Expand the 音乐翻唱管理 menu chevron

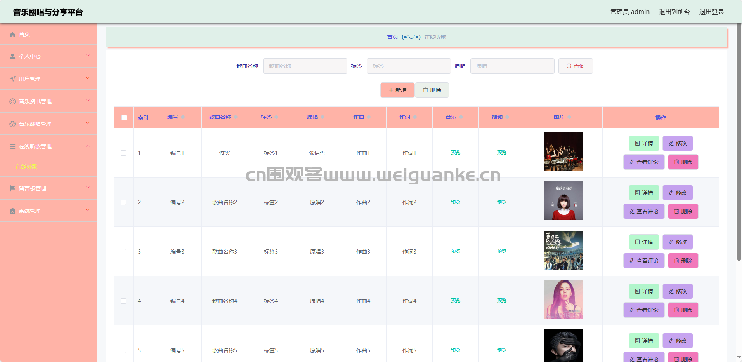88,123
